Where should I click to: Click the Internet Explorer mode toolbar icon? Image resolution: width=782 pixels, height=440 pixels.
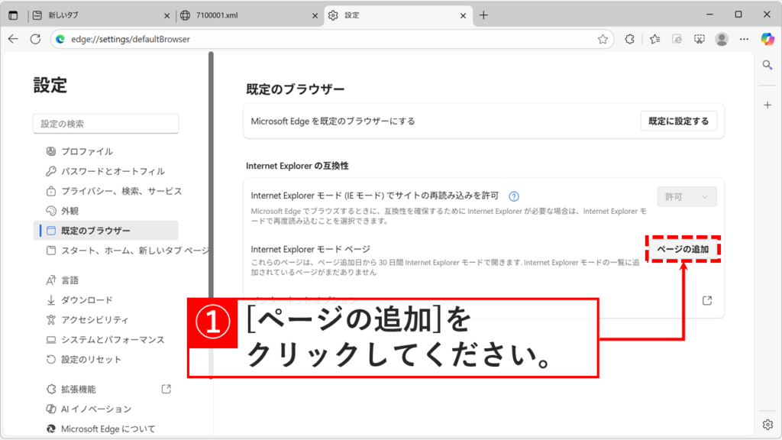pos(677,39)
